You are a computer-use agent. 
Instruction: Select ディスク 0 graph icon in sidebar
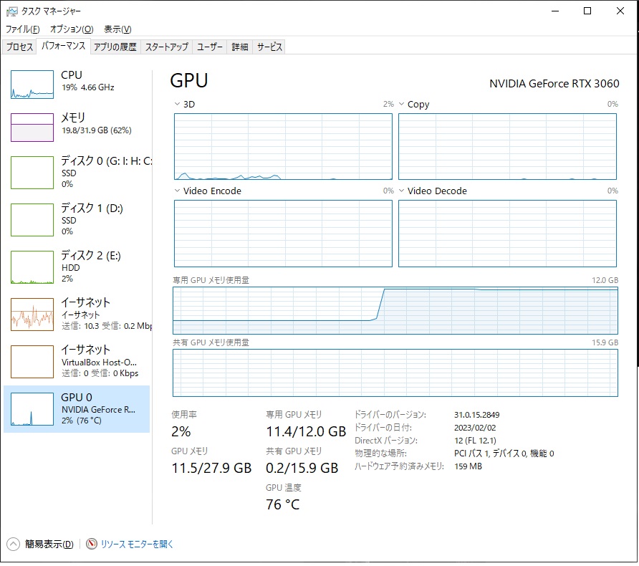click(x=32, y=172)
